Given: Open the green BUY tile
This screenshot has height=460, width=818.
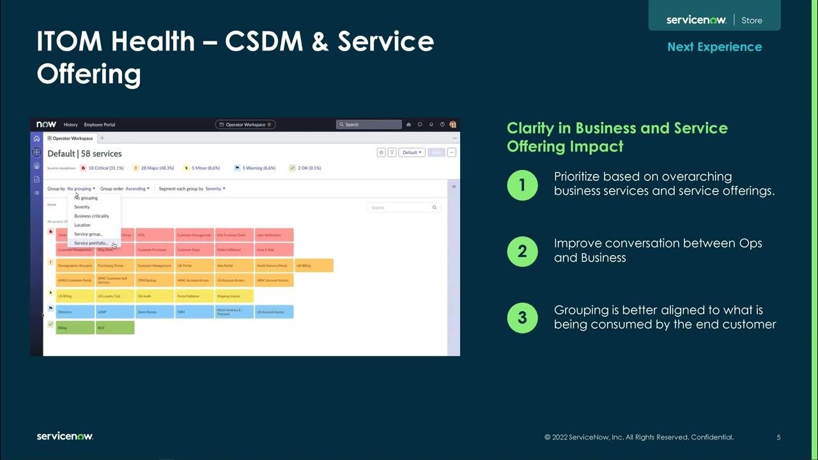Looking at the screenshot, I should (x=115, y=327).
